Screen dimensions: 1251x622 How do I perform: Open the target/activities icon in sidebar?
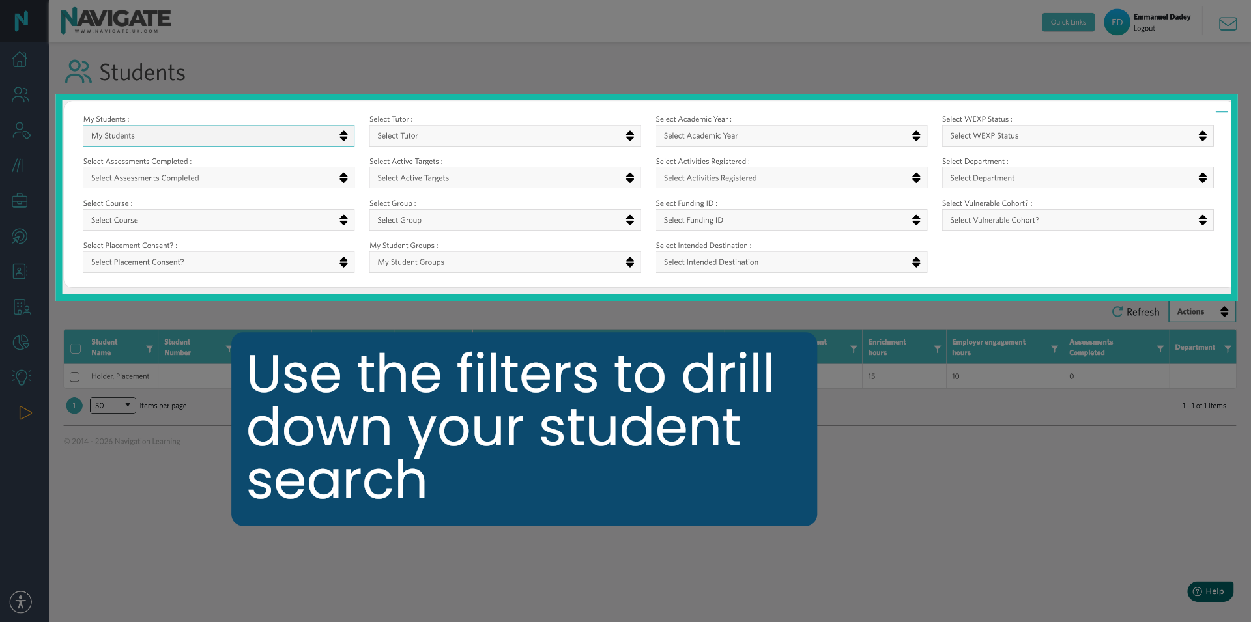[21, 236]
